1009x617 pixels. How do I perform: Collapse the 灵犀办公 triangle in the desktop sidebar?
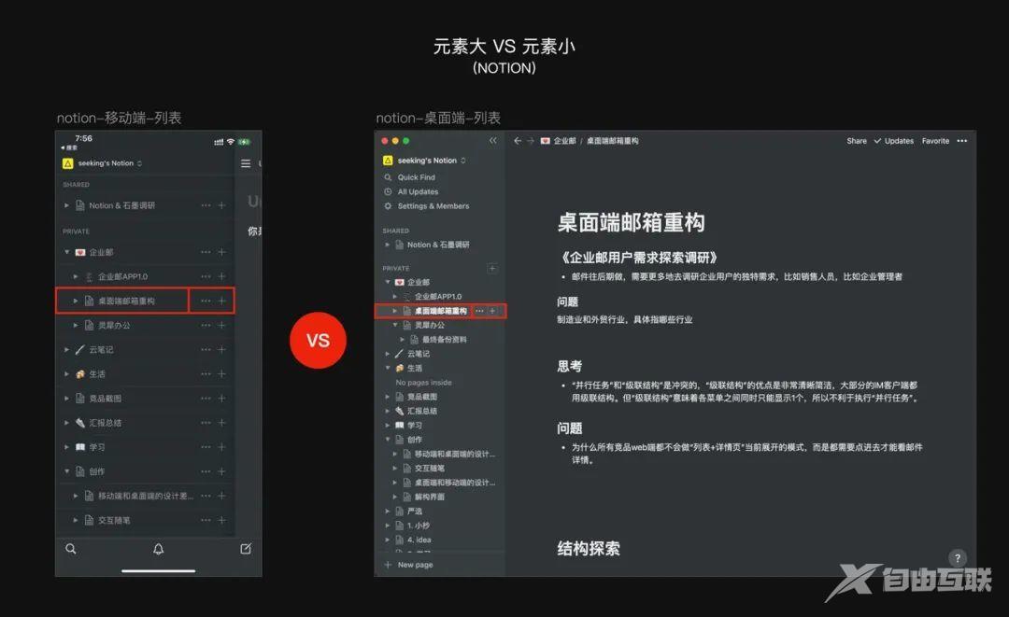(x=395, y=325)
